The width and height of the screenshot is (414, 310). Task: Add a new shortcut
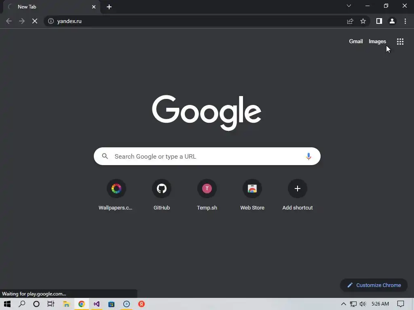click(298, 195)
